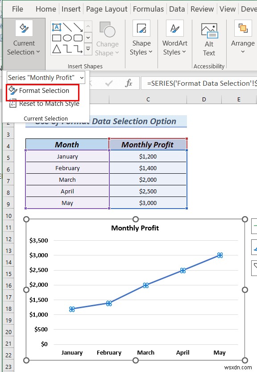257x372 pixels.
Task: Expand the full shapes gallery
Action: (x=88, y=49)
